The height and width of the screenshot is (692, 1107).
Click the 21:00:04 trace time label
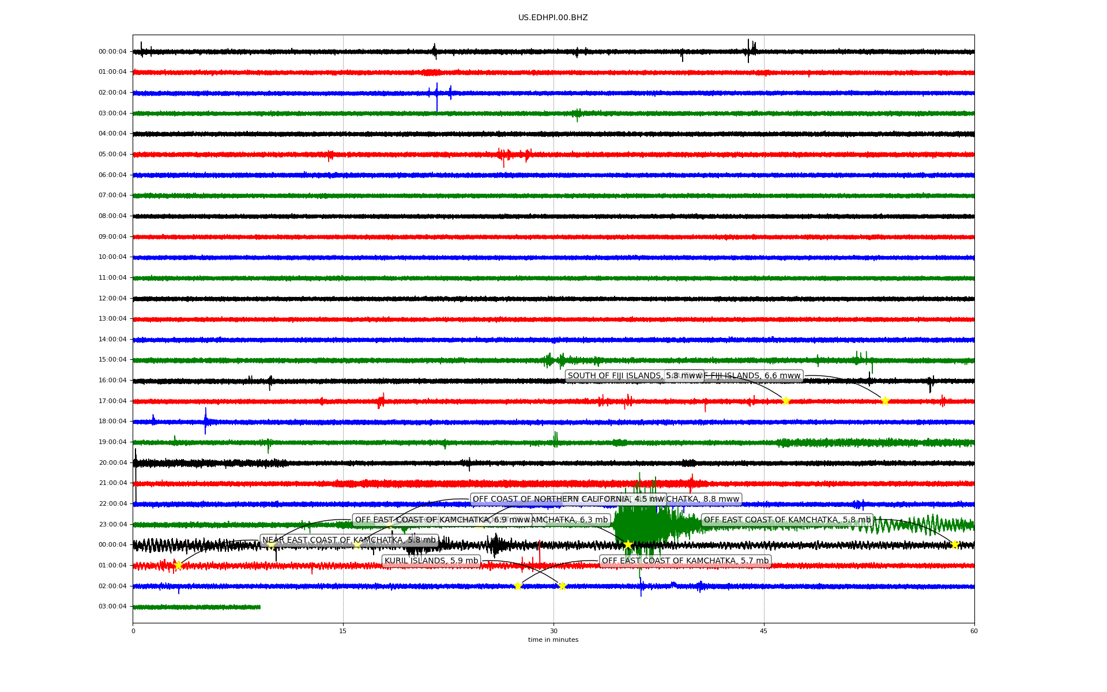point(112,483)
